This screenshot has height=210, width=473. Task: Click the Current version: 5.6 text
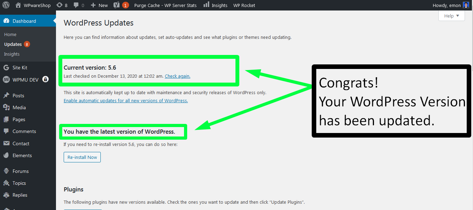pos(90,68)
